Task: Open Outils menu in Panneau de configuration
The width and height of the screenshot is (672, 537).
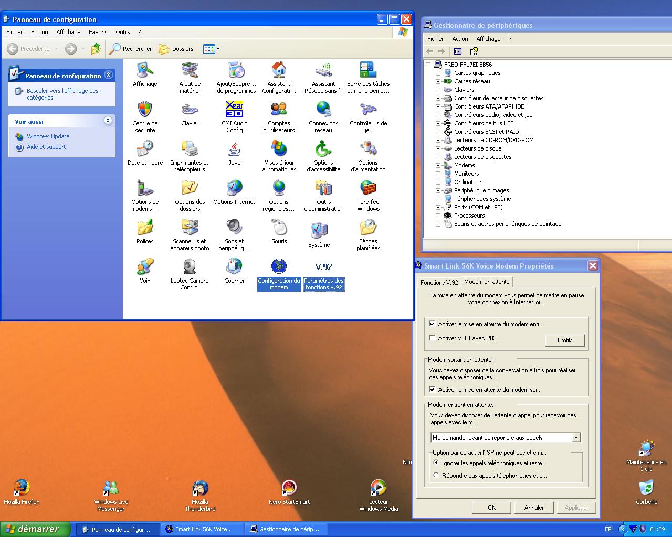Action: pyautogui.click(x=123, y=32)
